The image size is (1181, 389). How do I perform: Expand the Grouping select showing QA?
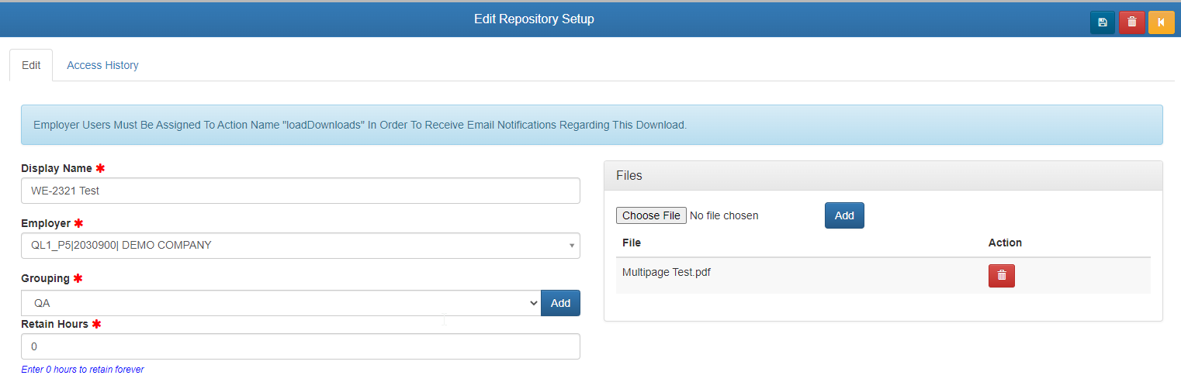tap(279, 303)
